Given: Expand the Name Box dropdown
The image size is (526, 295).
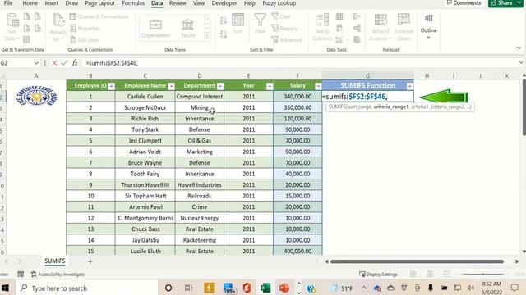Looking at the screenshot, I should click(x=36, y=63).
